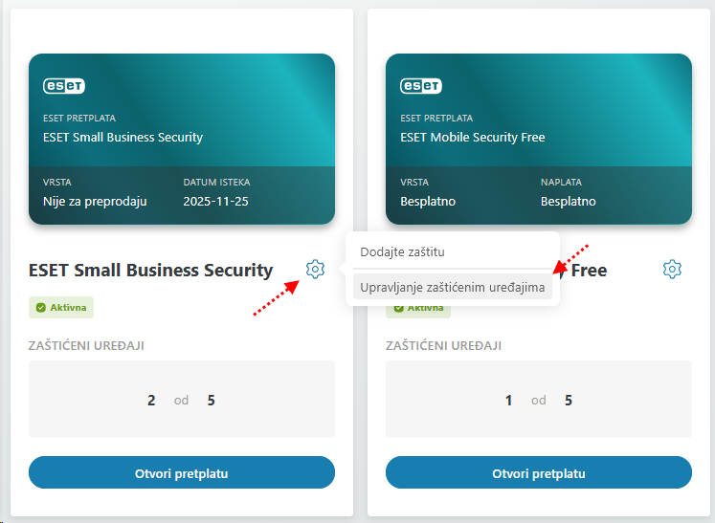Click 'Besplatno' value under Naplata
This screenshot has width=715, height=523.
569,202
